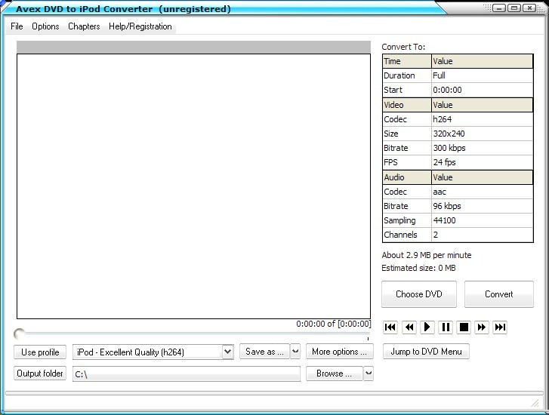Select the Sampling value 44100
The image size is (549, 415).
[x=482, y=220]
